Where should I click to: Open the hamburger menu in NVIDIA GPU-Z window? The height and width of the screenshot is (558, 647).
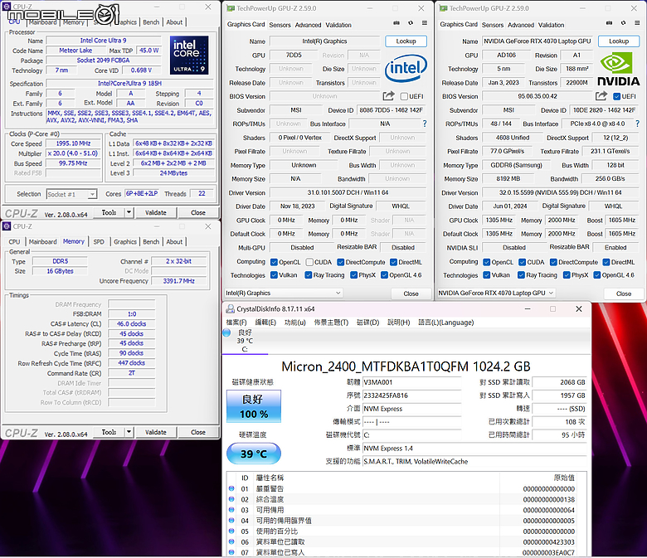click(x=637, y=23)
